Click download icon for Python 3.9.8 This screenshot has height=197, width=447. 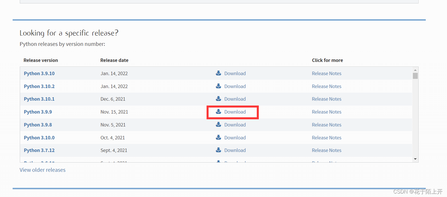pyautogui.click(x=218, y=124)
